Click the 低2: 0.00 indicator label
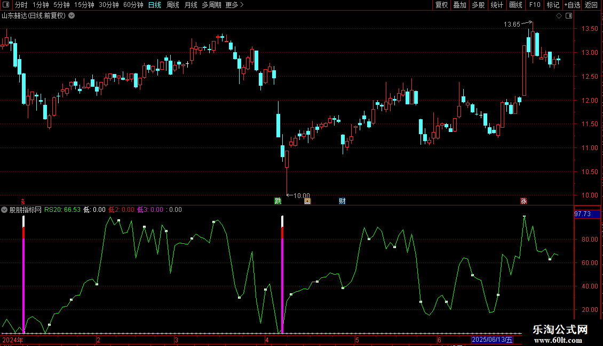Image resolution: width=603 pixels, height=346 pixels. 121,210
